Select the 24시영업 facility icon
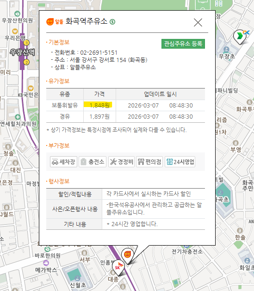Screen dimensions: 254x291 tap(180, 162)
